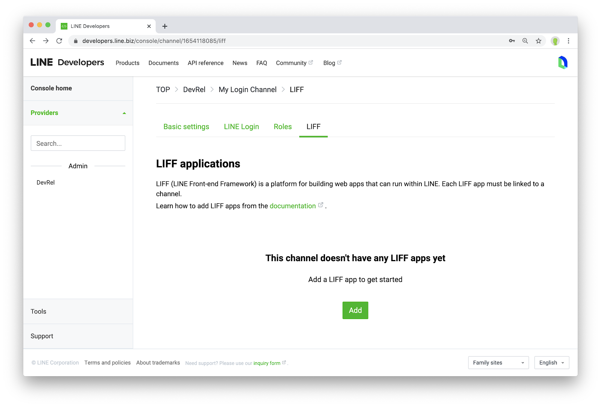The image size is (601, 407).
Task: View site info via the padlock icon
Action: click(76, 41)
